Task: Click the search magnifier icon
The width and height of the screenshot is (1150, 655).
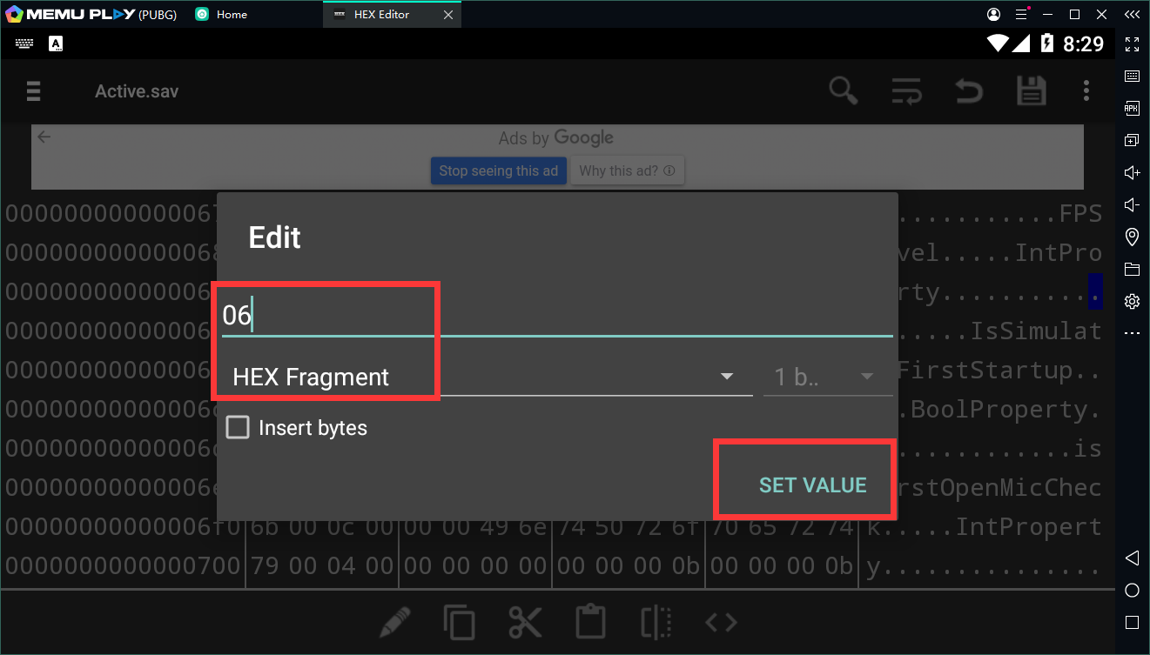Action: tap(843, 90)
